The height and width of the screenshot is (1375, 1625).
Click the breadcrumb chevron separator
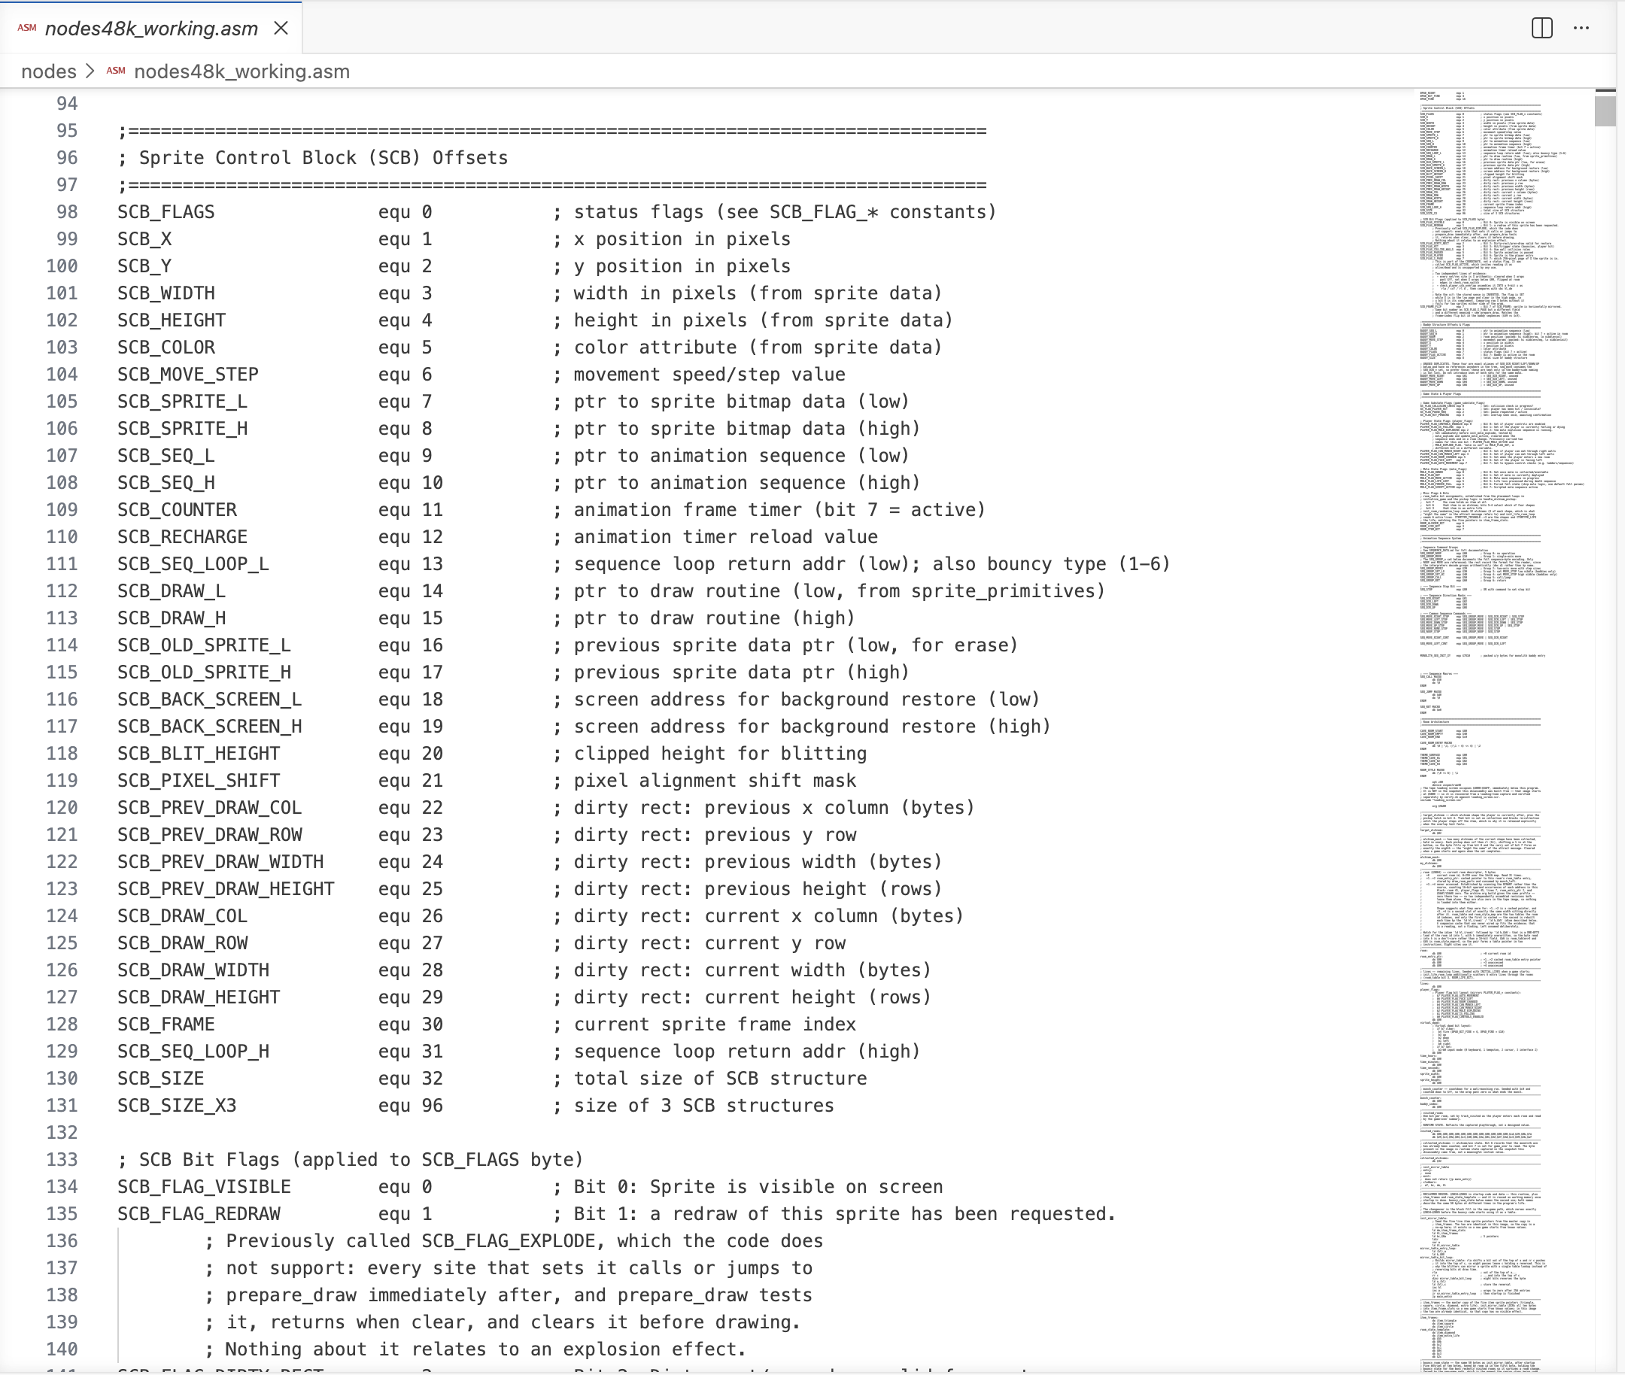point(90,71)
